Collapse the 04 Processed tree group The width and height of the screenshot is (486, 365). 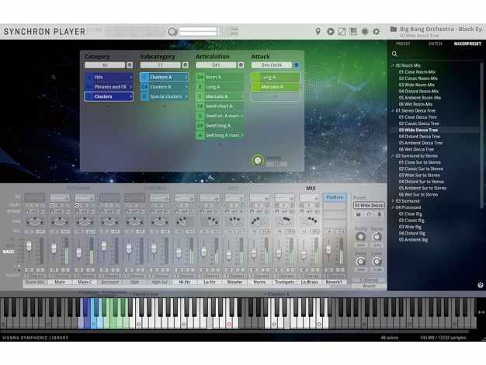(x=392, y=207)
